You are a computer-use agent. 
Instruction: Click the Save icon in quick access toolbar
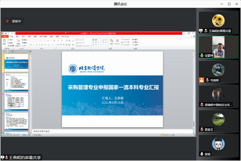tap(5, 33)
